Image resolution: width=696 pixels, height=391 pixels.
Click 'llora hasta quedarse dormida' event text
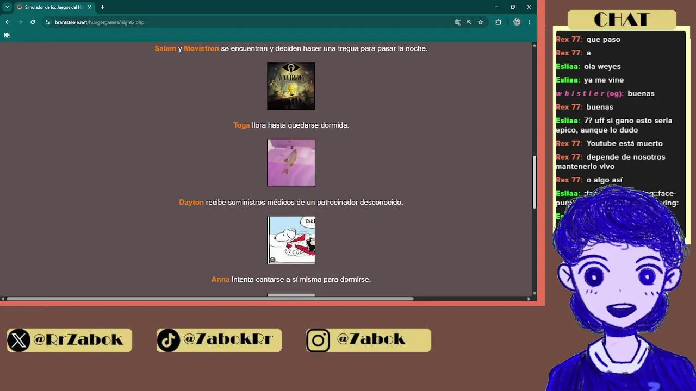tap(301, 125)
